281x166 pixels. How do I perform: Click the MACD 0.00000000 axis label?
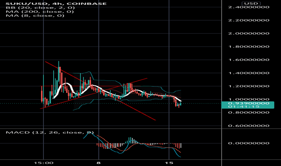tap(249, 143)
